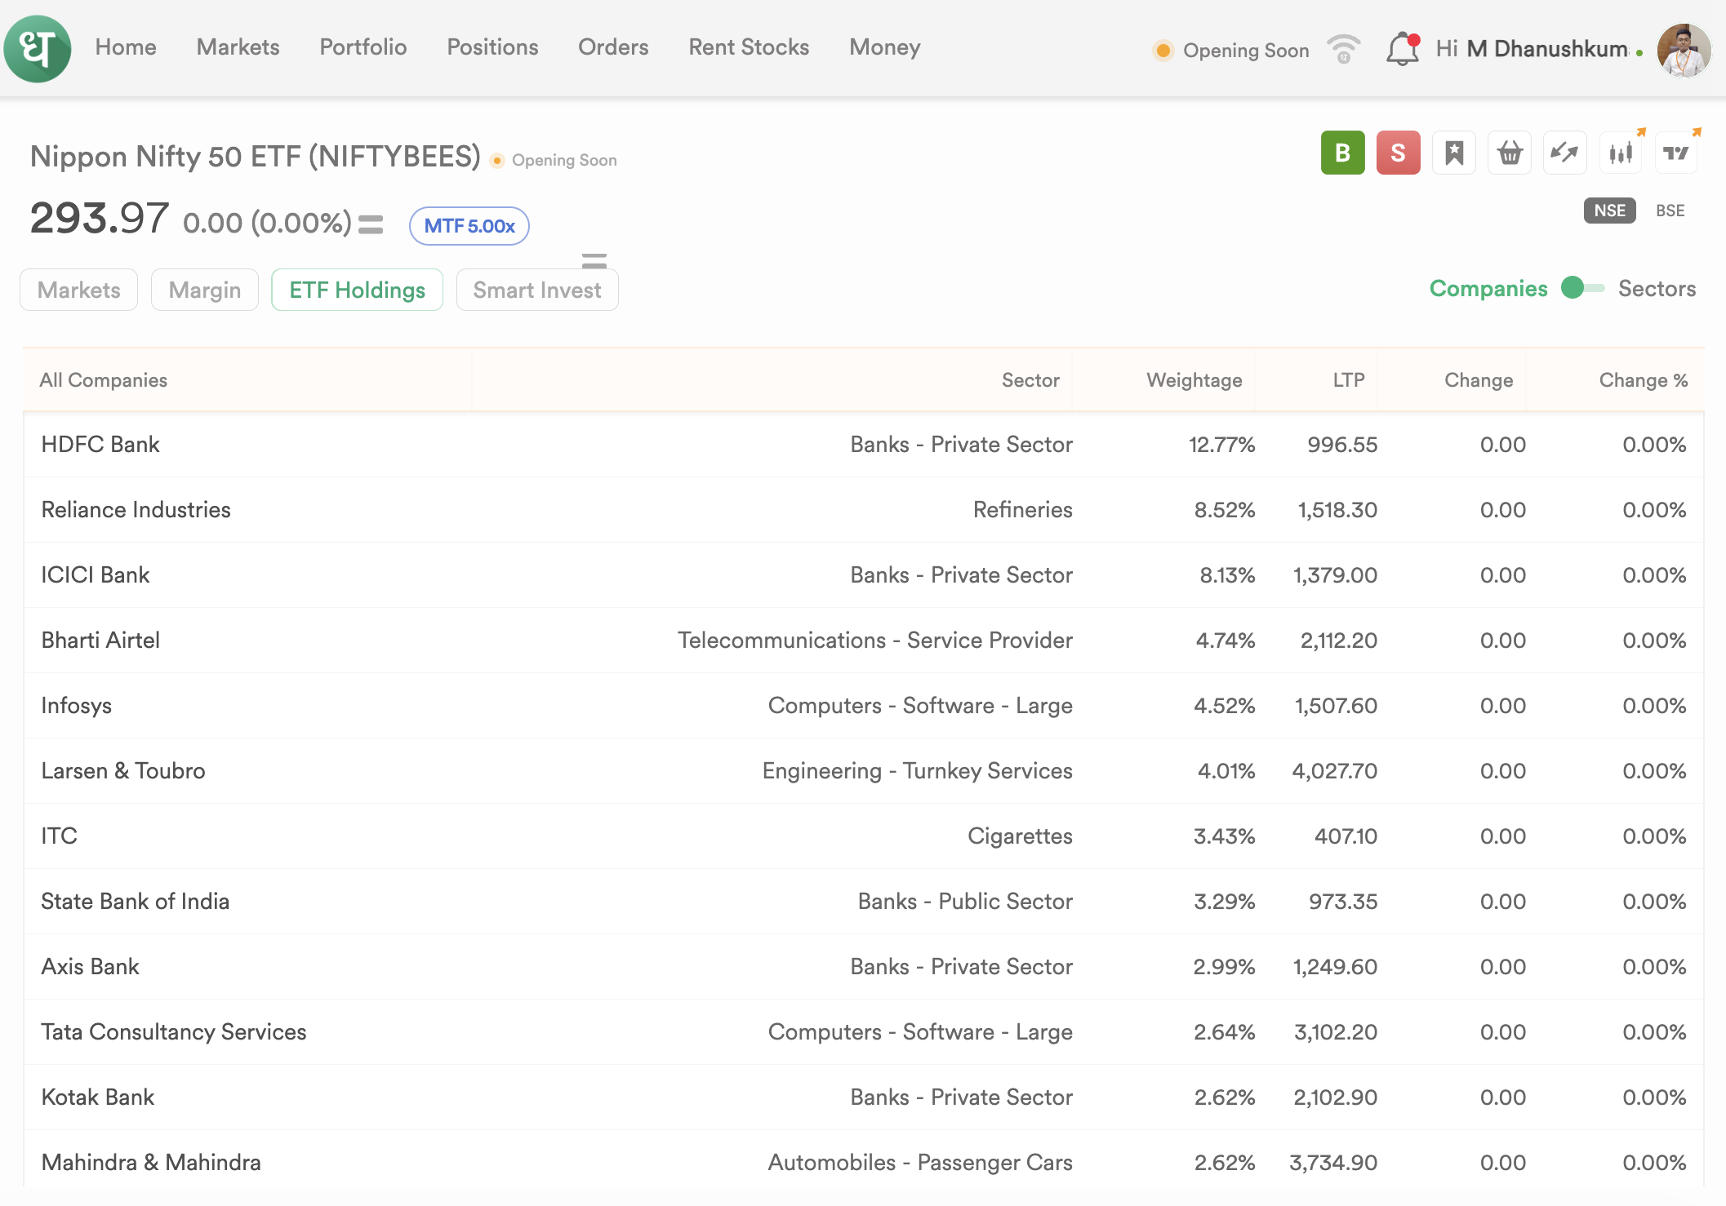The width and height of the screenshot is (1726, 1206).
Task: Open notifications bell icon
Action: pos(1402,49)
